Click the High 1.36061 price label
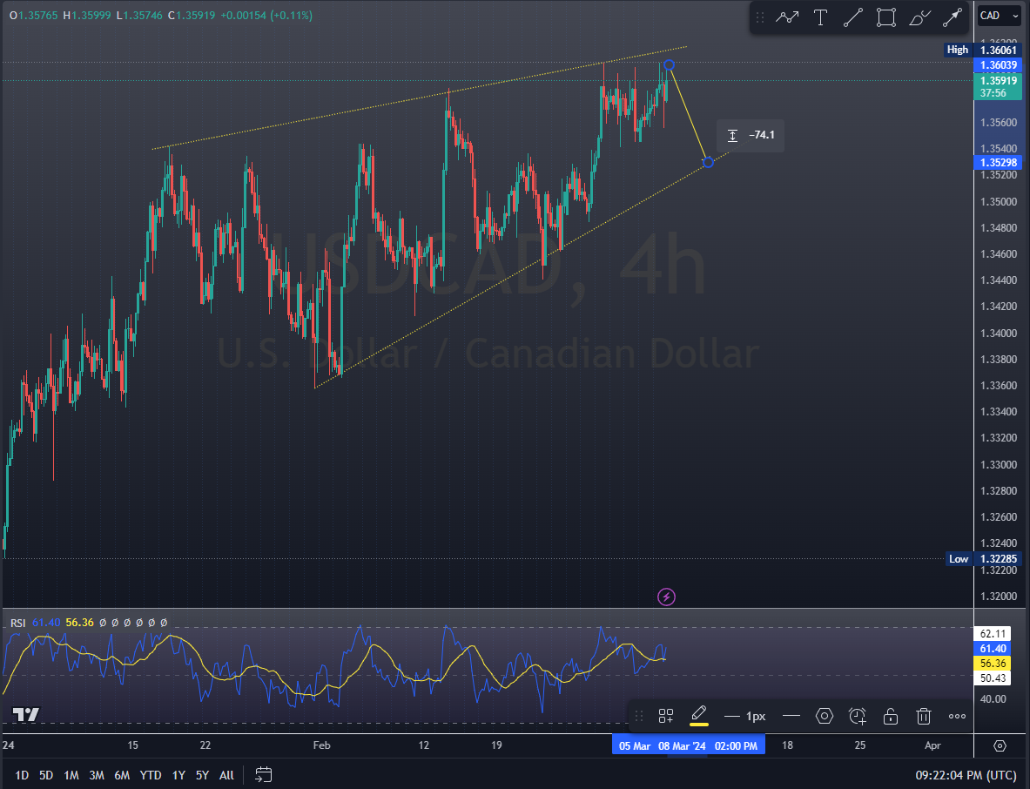 (x=983, y=50)
